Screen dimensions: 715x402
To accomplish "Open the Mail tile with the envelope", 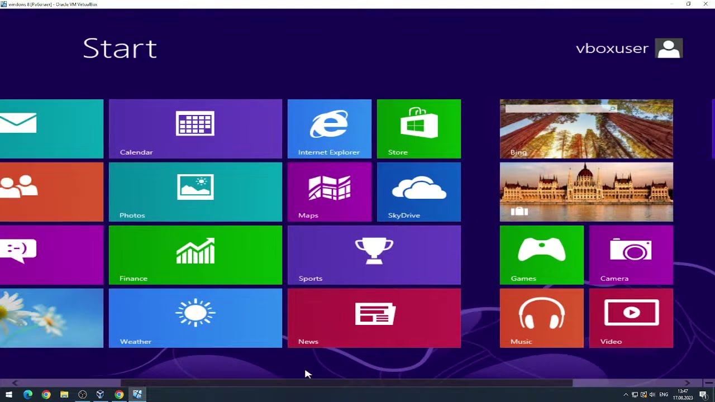I will click(51, 128).
